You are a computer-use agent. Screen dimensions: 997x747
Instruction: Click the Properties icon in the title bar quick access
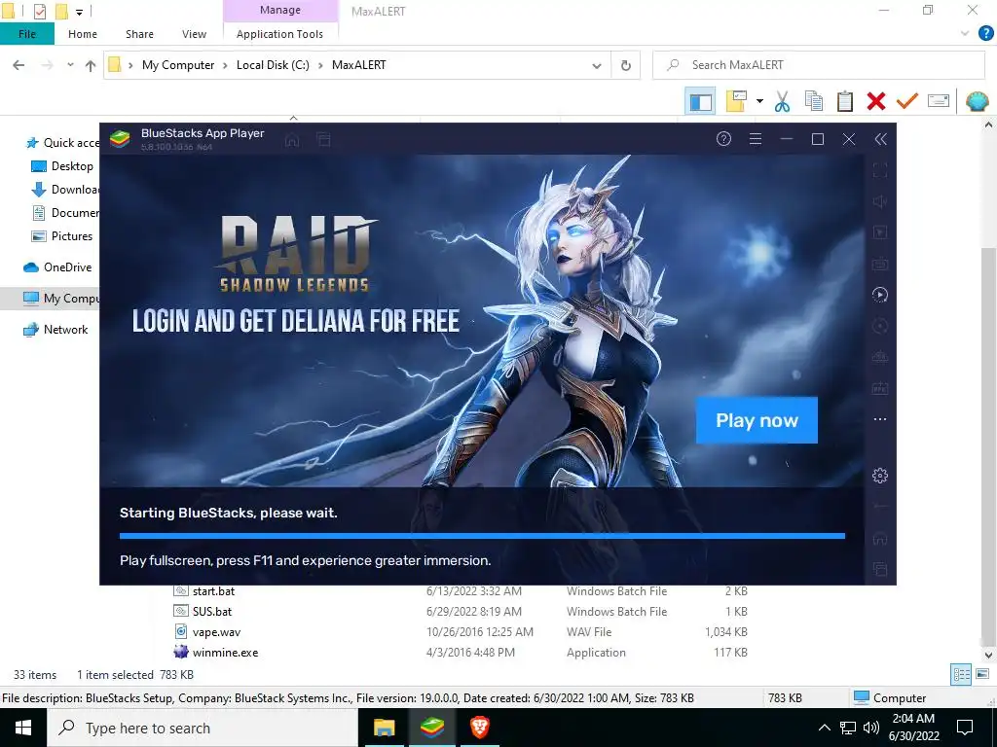(x=39, y=11)
